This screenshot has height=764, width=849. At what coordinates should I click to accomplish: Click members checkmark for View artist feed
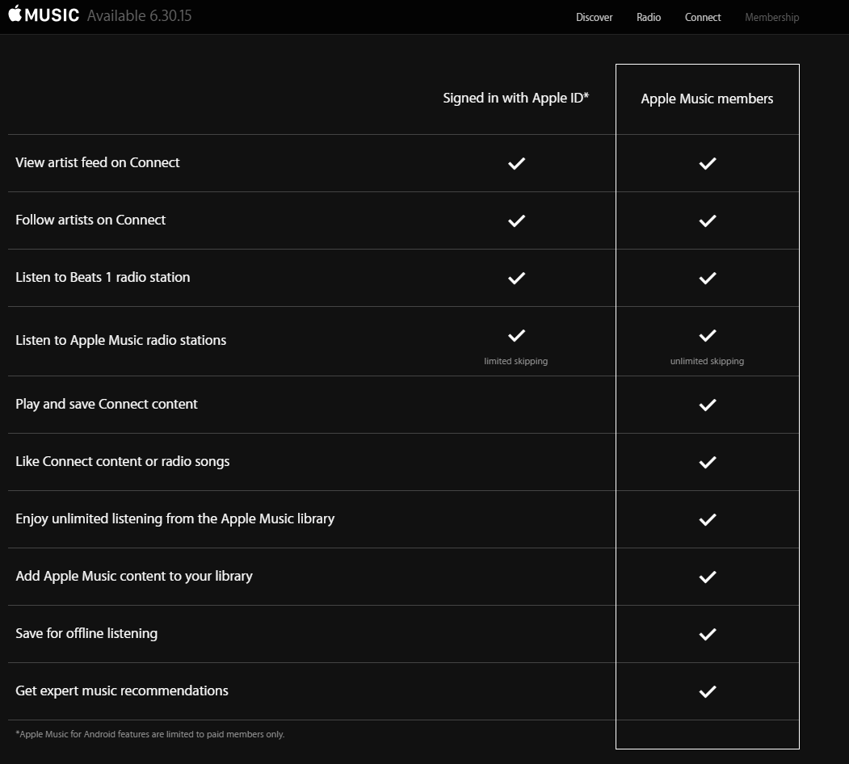pyautogui.click(x=708, y=163)
